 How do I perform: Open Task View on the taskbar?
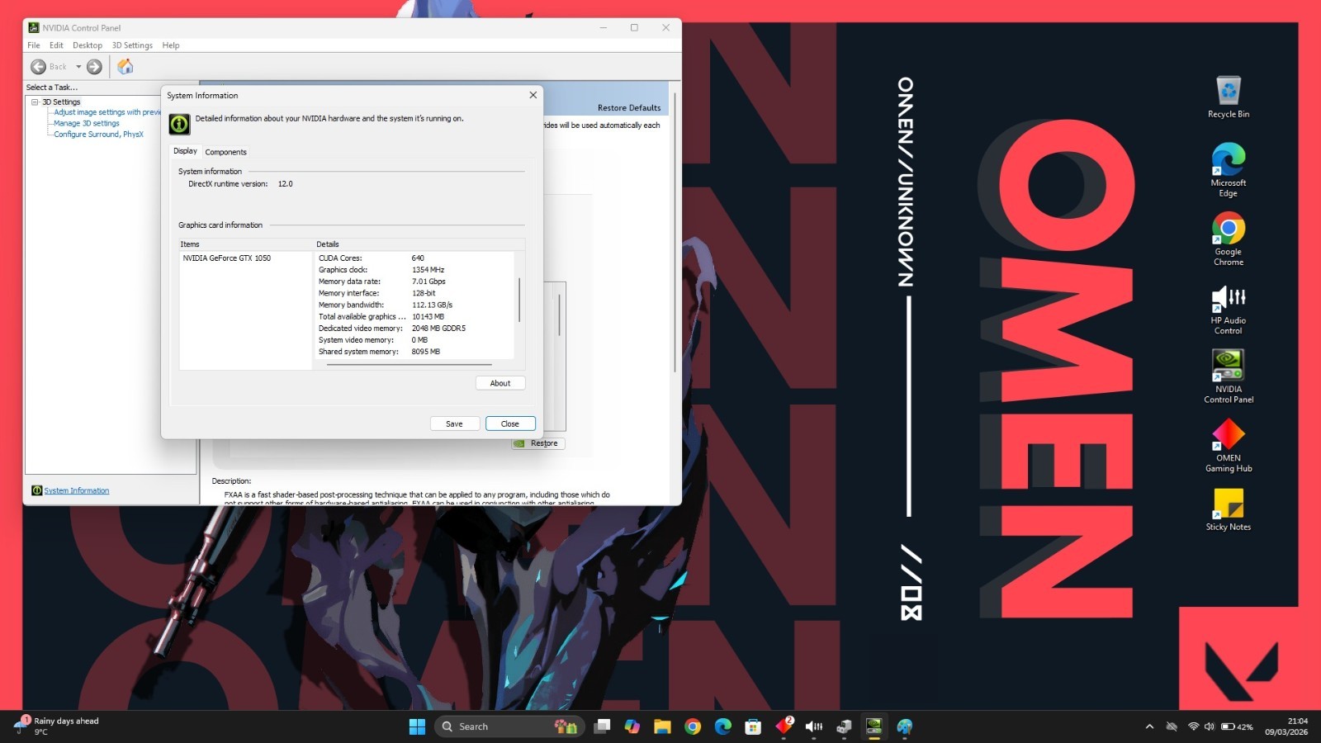click(603, 726)
